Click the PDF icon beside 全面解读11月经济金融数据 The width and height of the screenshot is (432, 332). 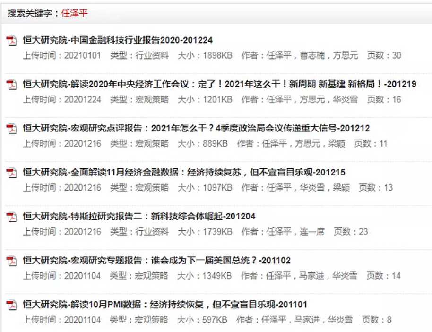11,173
